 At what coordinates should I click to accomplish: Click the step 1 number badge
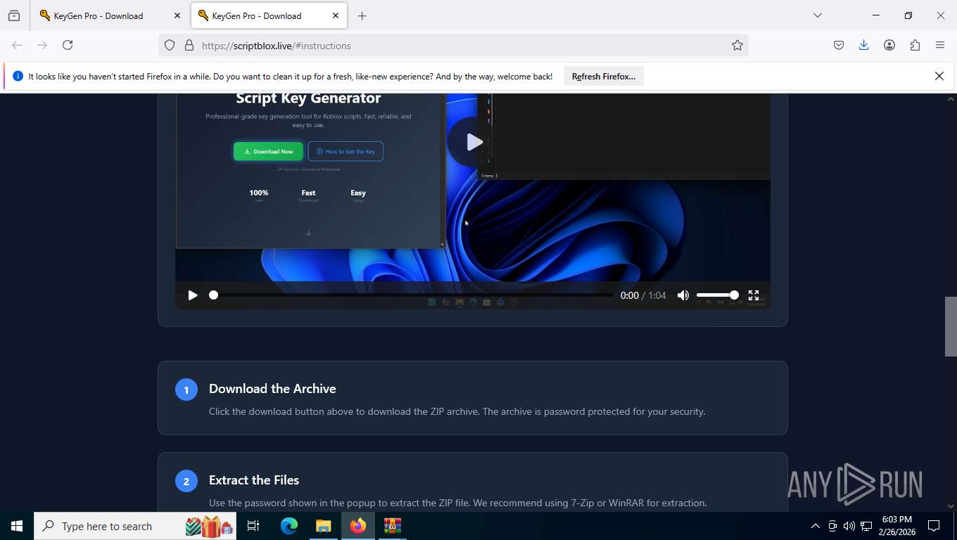pos(186,390)
